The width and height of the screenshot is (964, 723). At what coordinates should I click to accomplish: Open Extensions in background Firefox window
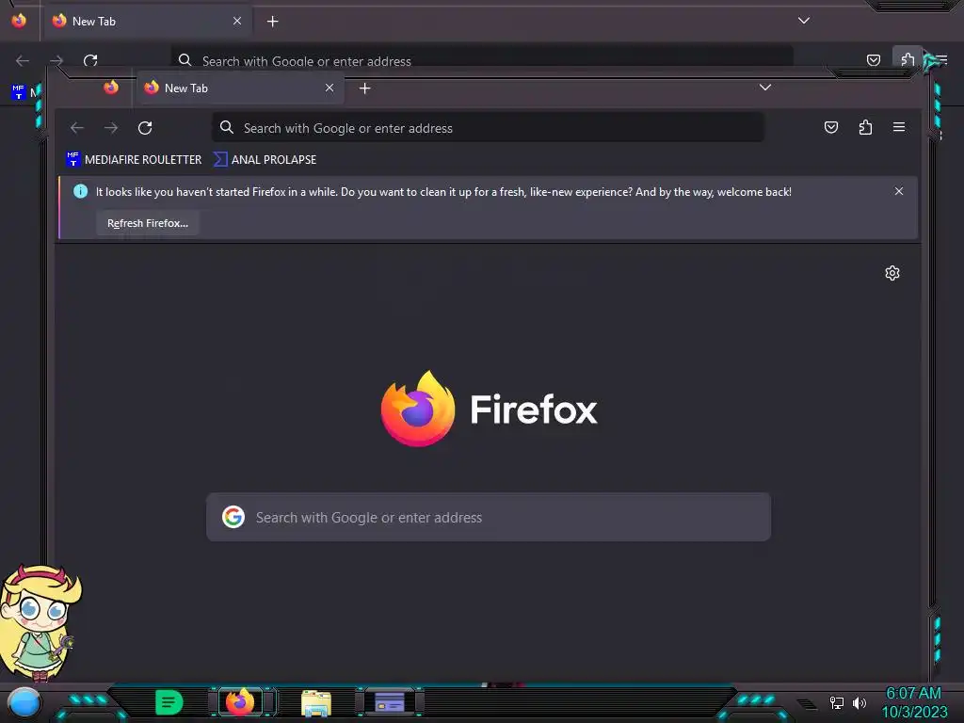(908, 59)
